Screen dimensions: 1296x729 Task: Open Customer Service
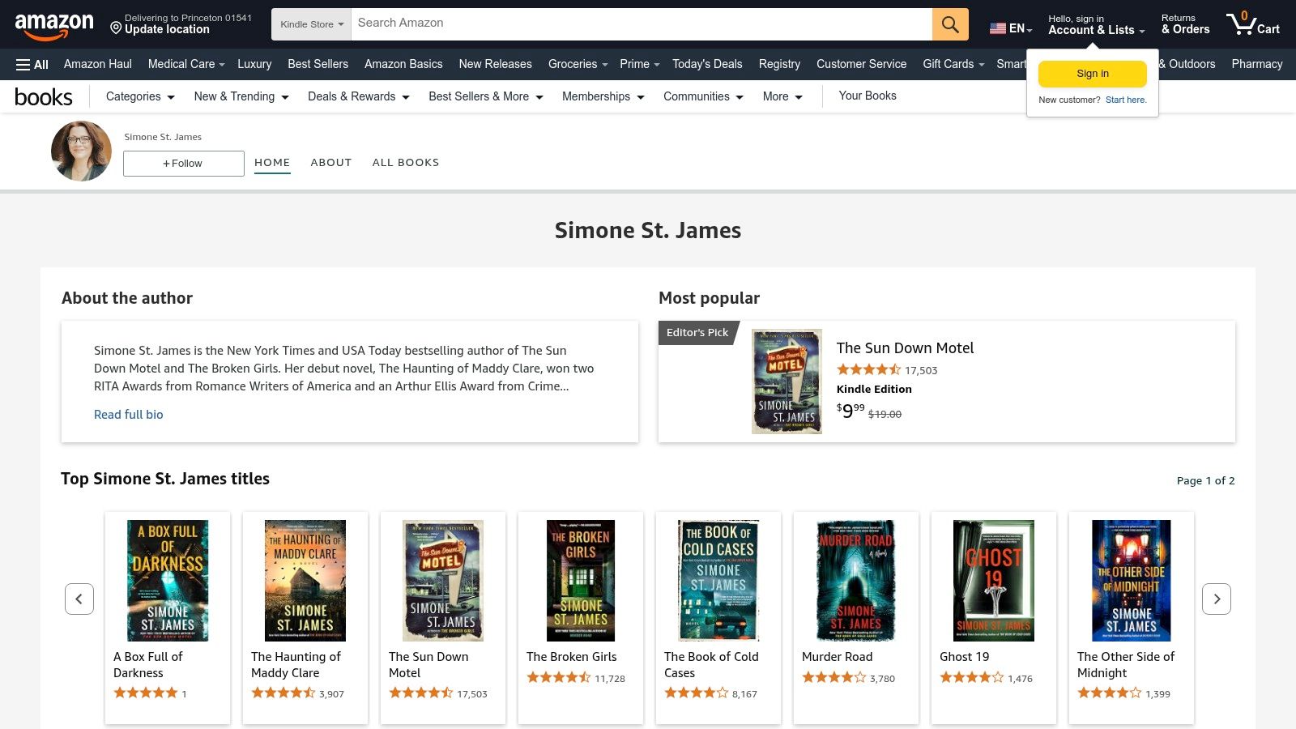click(x=861, y=64)
